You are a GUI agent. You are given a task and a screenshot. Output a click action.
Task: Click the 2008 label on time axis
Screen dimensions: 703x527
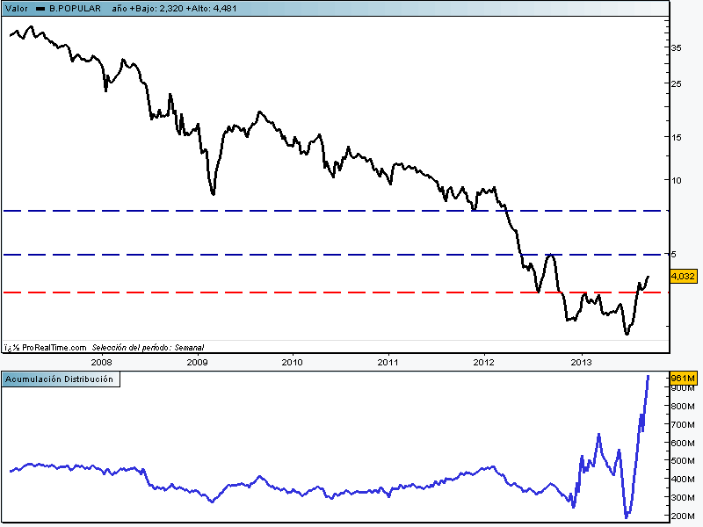[x=101, y=361]
